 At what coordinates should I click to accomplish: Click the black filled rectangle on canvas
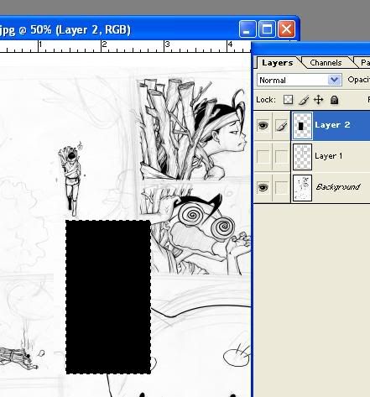[x=108, y=297]
